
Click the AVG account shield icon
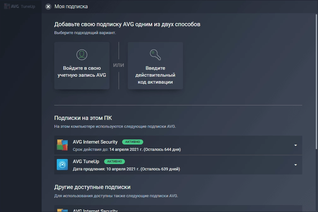tap(82, 55)
